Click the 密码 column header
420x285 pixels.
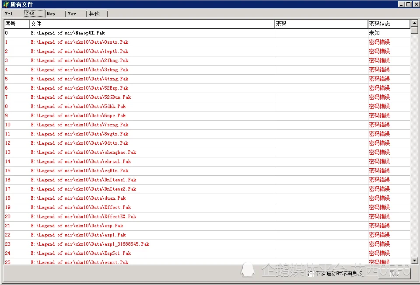321,24
